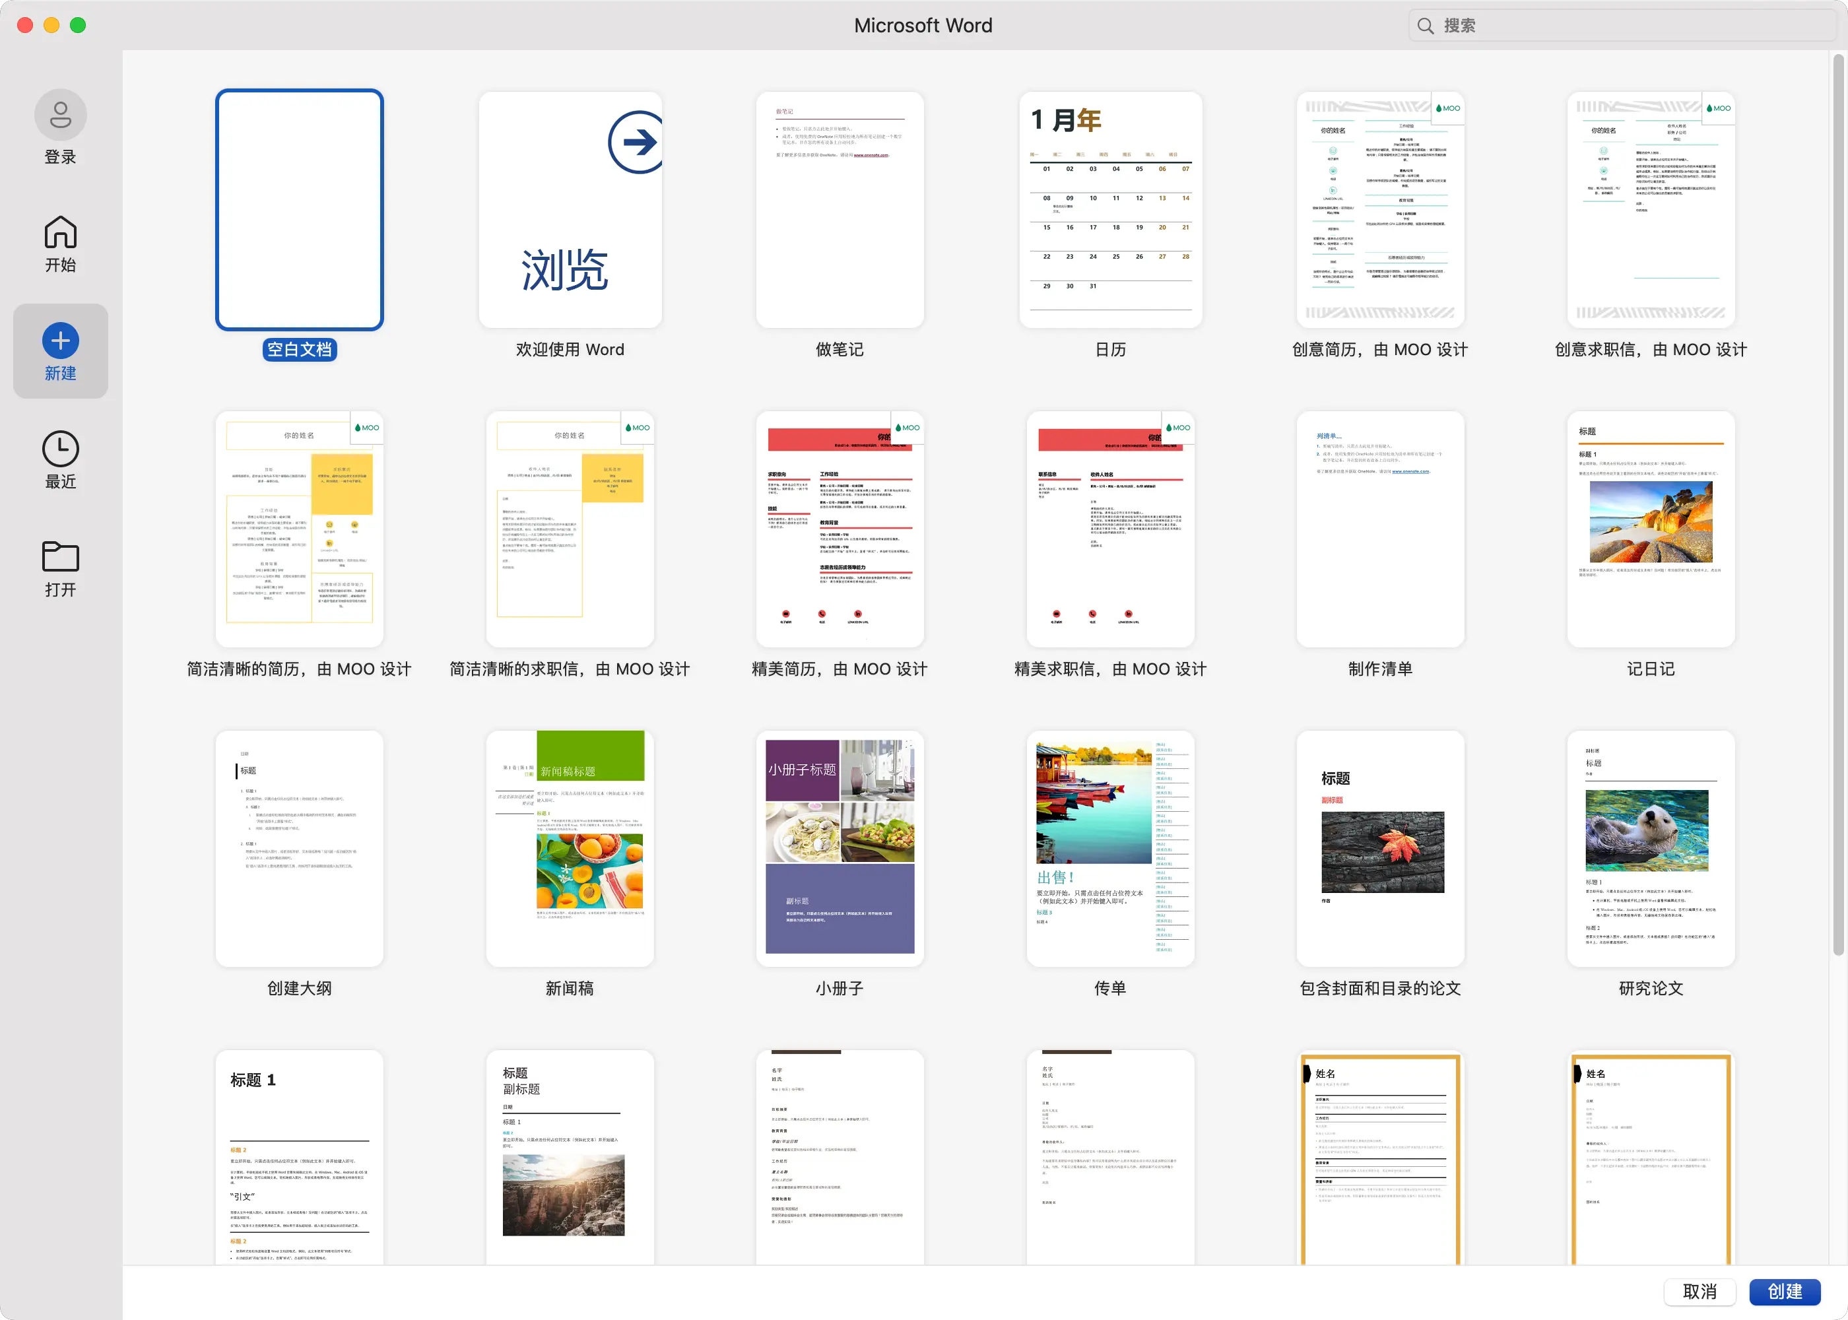Select the 新闻稿 template thumbnail
This screenshot has width=1848, height=1320.
[570, 847]
